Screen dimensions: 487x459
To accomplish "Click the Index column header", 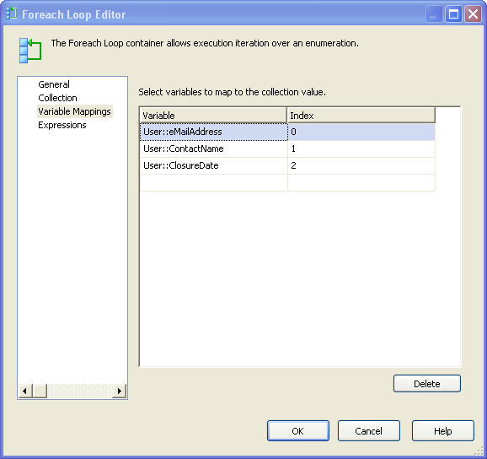I will coord(361,116).
